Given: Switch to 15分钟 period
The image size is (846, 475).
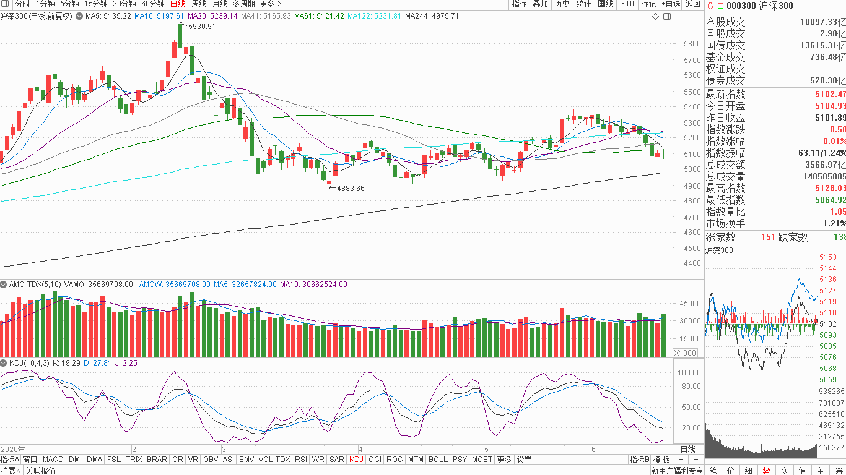Looking at the screenshot, I should [x=96, y=4].
